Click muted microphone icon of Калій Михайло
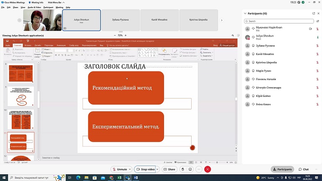Viewport: 322px width, 181px height. click(x=317, y=54)
